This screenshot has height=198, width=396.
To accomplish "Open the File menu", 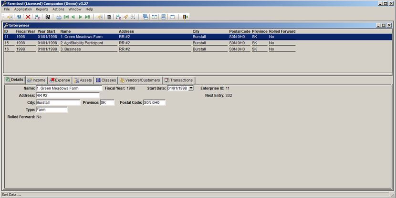I will (7, 9).
